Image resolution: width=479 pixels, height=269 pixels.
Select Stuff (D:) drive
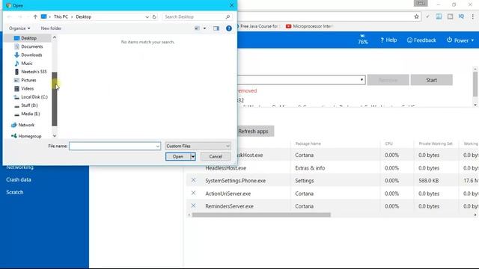[29, 105]
